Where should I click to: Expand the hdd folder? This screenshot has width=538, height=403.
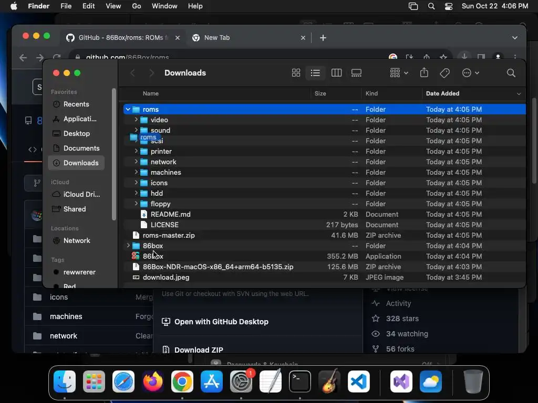tap(136, 193)
